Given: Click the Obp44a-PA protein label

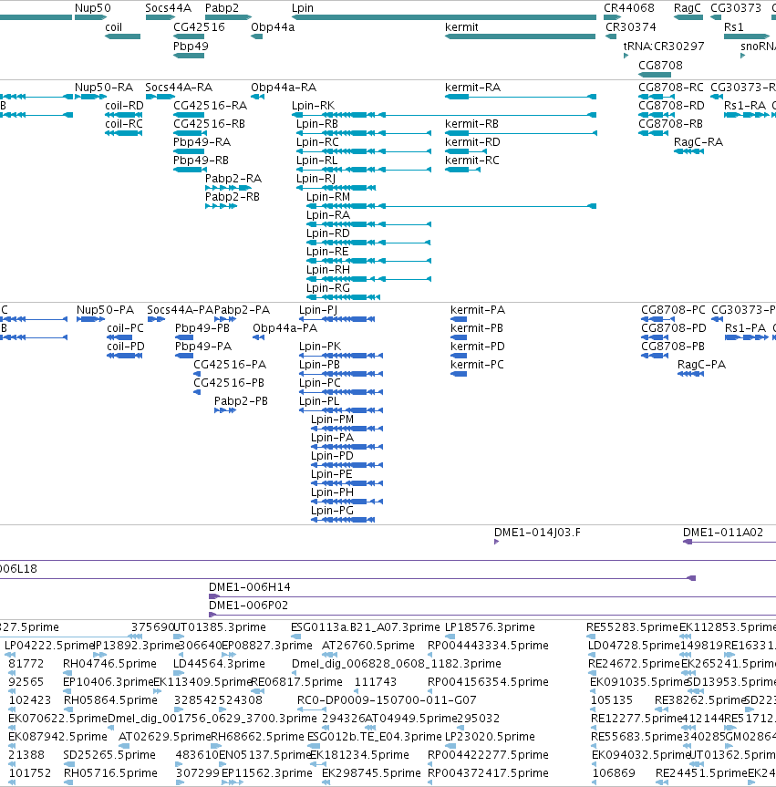Looking at the screenshot, I should click(285, 328).
